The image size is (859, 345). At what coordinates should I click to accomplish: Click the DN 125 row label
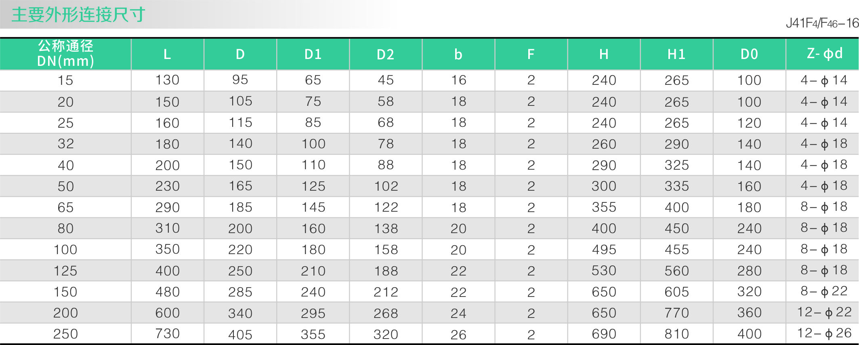point(65,271)
